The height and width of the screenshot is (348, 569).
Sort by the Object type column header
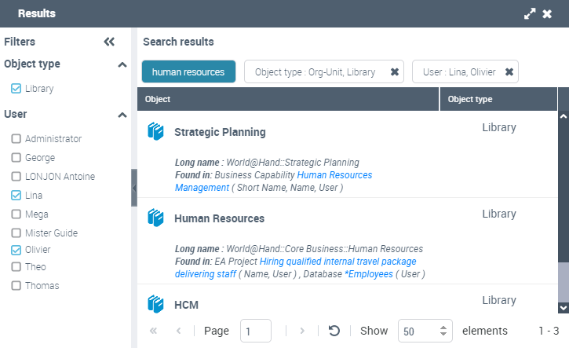(498, 100)
